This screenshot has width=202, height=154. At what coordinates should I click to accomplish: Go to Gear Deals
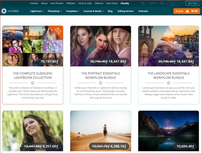(112, 3)
